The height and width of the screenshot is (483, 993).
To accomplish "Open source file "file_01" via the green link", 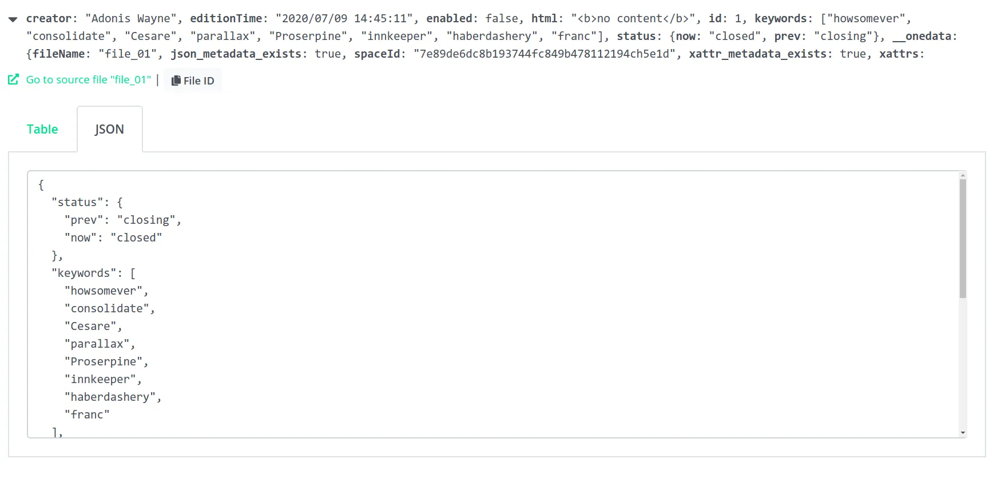I will pos(88,79).
